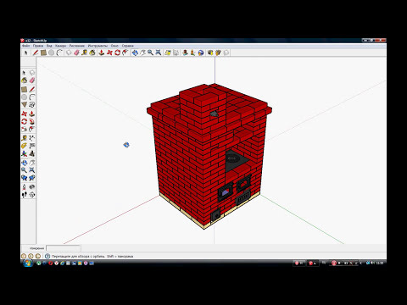Image resolution: width=407 pixels, height=305 pixels.
Task: Pick the Follow Me tool in left palette
Action: [x=32, y=121]
